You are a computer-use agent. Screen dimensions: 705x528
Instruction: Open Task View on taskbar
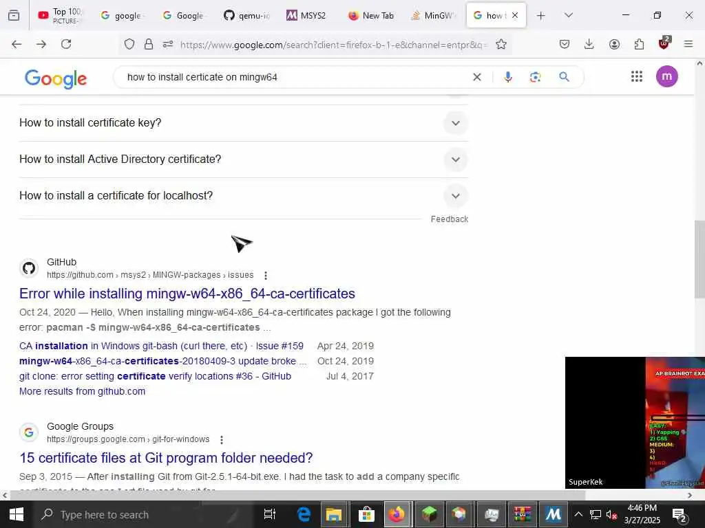[x=270, y=514]
